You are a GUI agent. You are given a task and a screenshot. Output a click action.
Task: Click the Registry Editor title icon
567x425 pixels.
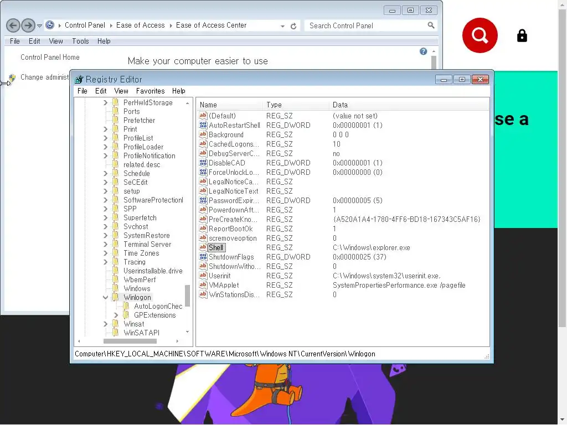pos(79,79)
